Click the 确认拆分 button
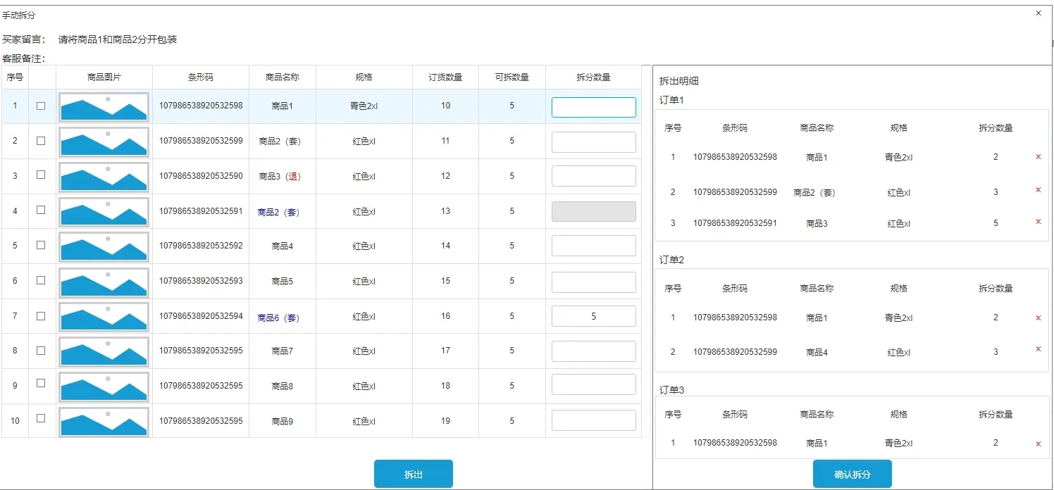The image size is (1054, 490). (852, 473)
